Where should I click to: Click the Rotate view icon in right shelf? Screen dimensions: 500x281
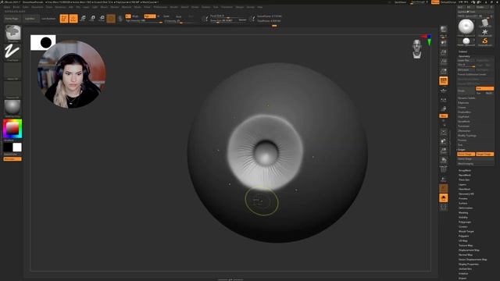[444, 159]
